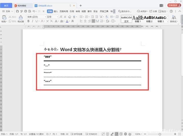183x136 pixels.
Task: Switch to the 稻壳模板 document tab
Action: pyautogui.click(x=22, y=6)
